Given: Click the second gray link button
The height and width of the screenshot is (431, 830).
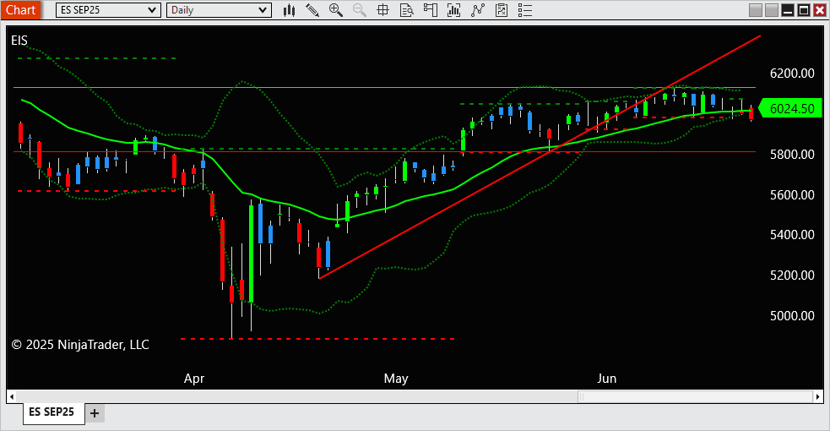Looking at the screenshot, I should coord(772,10).
